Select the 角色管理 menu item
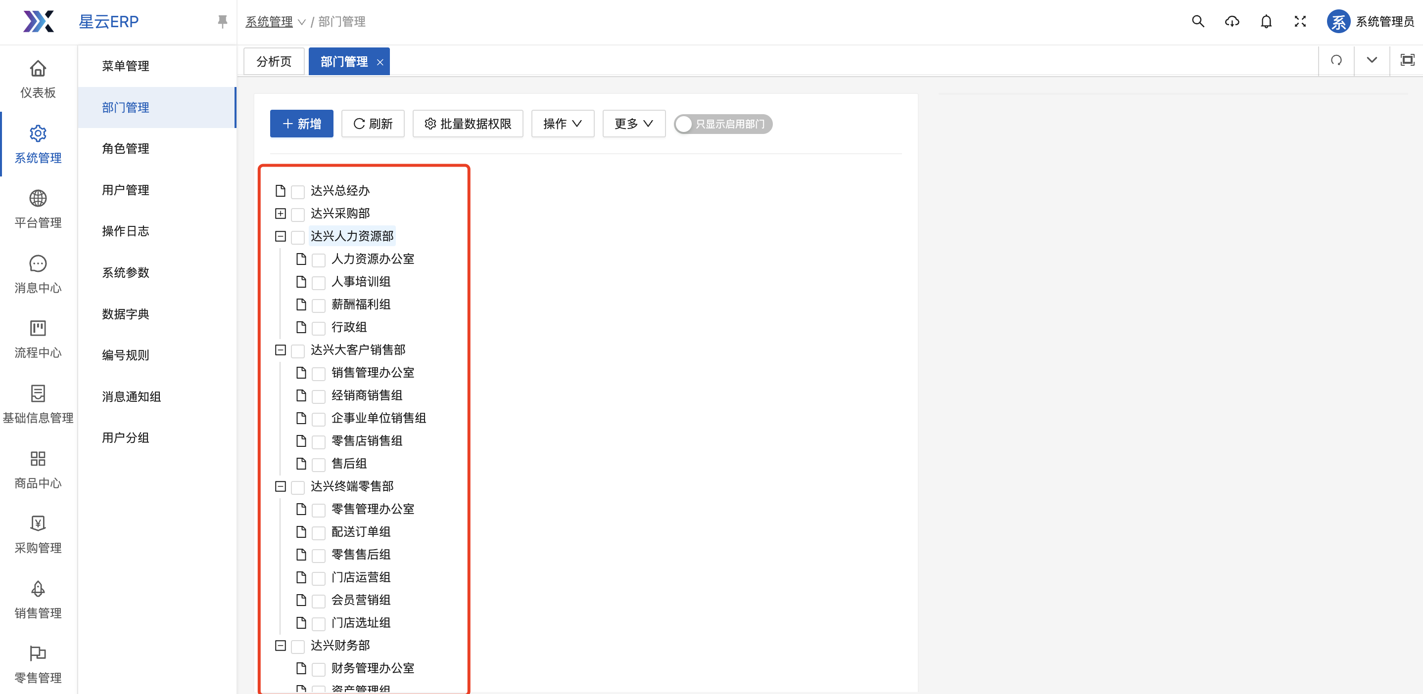This screenshot has height=694, width=1423. [x=125, y=148]
